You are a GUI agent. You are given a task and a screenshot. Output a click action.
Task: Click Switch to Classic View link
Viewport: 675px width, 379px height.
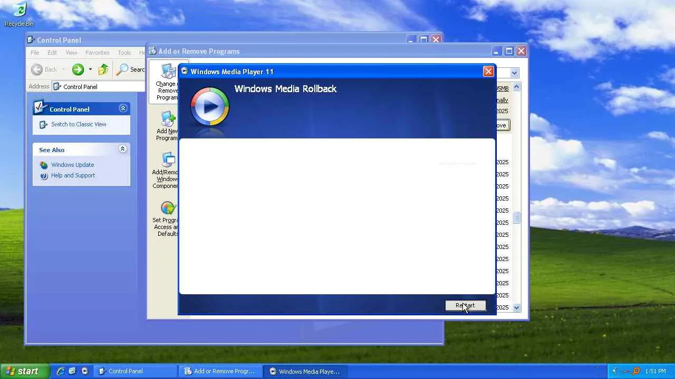(x=79, y=125)
